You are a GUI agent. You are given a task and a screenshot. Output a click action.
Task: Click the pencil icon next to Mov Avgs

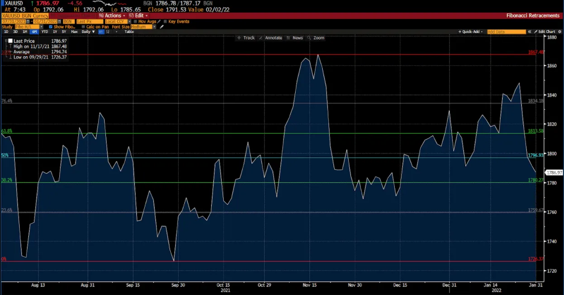click(x=159, y=21)
